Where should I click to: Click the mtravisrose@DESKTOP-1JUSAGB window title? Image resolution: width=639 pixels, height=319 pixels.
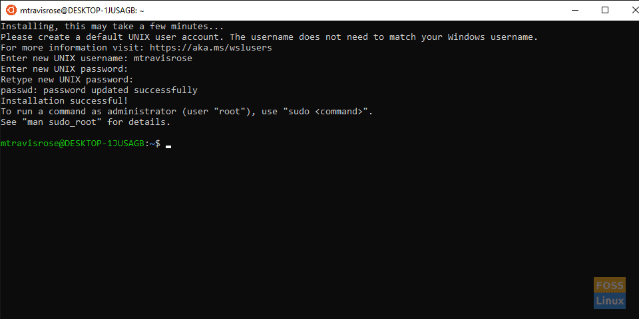coord(82,11)
